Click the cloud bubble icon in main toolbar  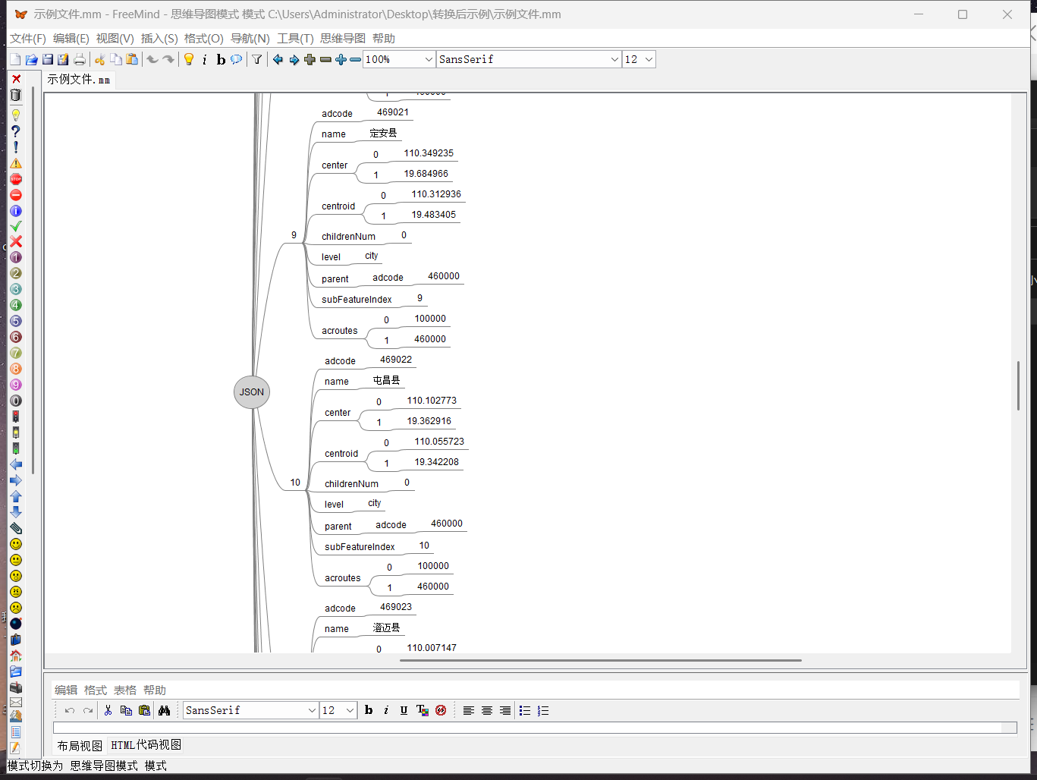coord(237,59)
